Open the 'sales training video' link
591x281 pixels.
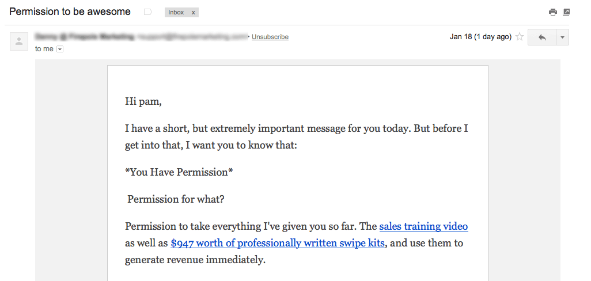click(x=423, y=226)
